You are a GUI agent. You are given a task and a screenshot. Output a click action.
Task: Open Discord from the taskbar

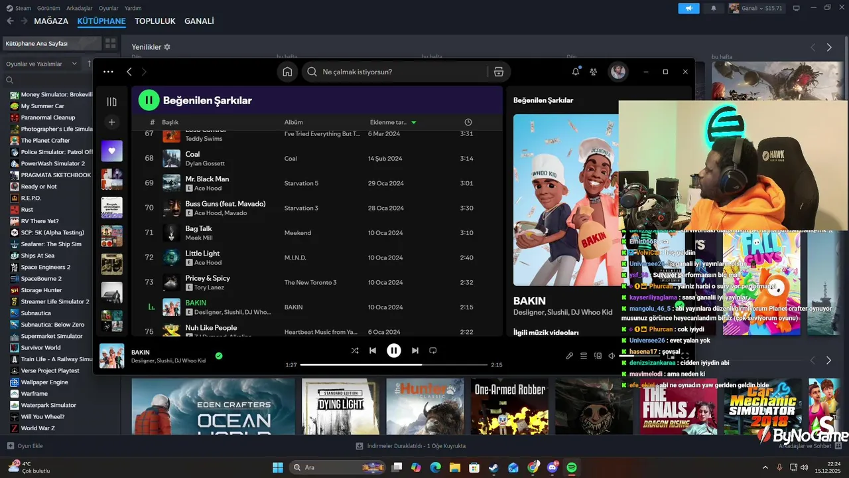pyautogui.click(x=553, y=467)
